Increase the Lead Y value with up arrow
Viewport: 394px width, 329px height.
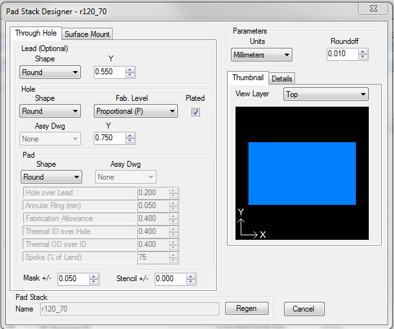[131, 70]
